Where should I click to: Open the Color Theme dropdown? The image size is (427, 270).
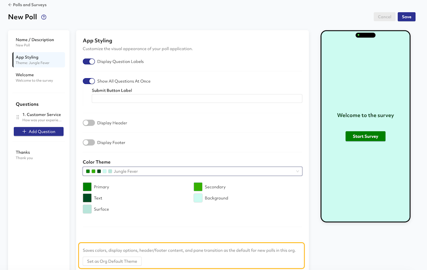pyautogui.click(x=192, y=171)
